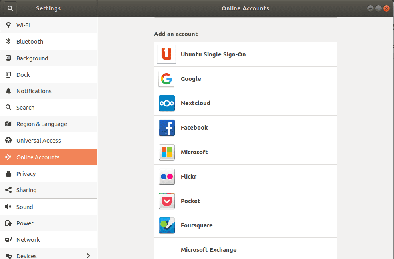This screenshot has width=394, height=259.
Task: Expand the Devices submenu arrow
Action: pyautogui.click(x=88, y=256)
